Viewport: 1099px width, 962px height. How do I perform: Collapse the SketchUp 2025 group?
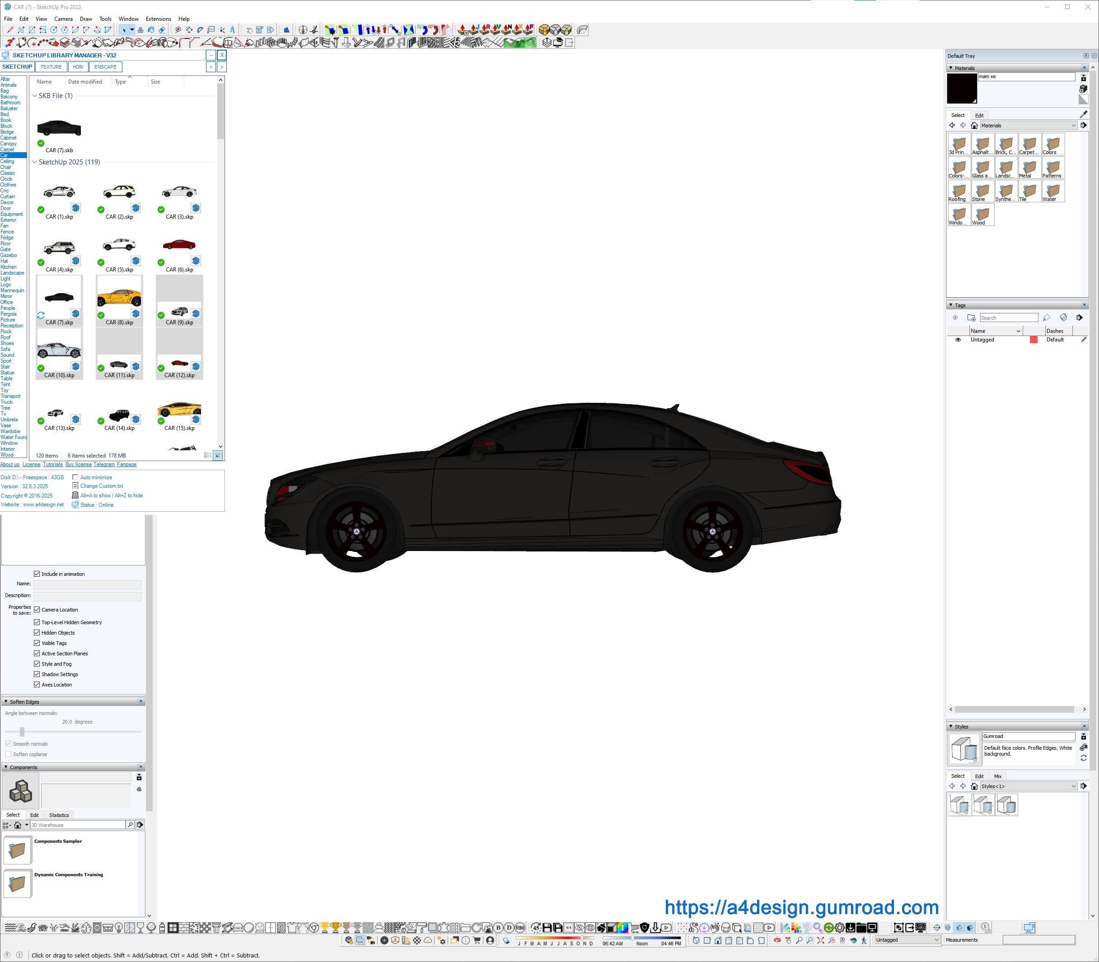click(35, 162)
